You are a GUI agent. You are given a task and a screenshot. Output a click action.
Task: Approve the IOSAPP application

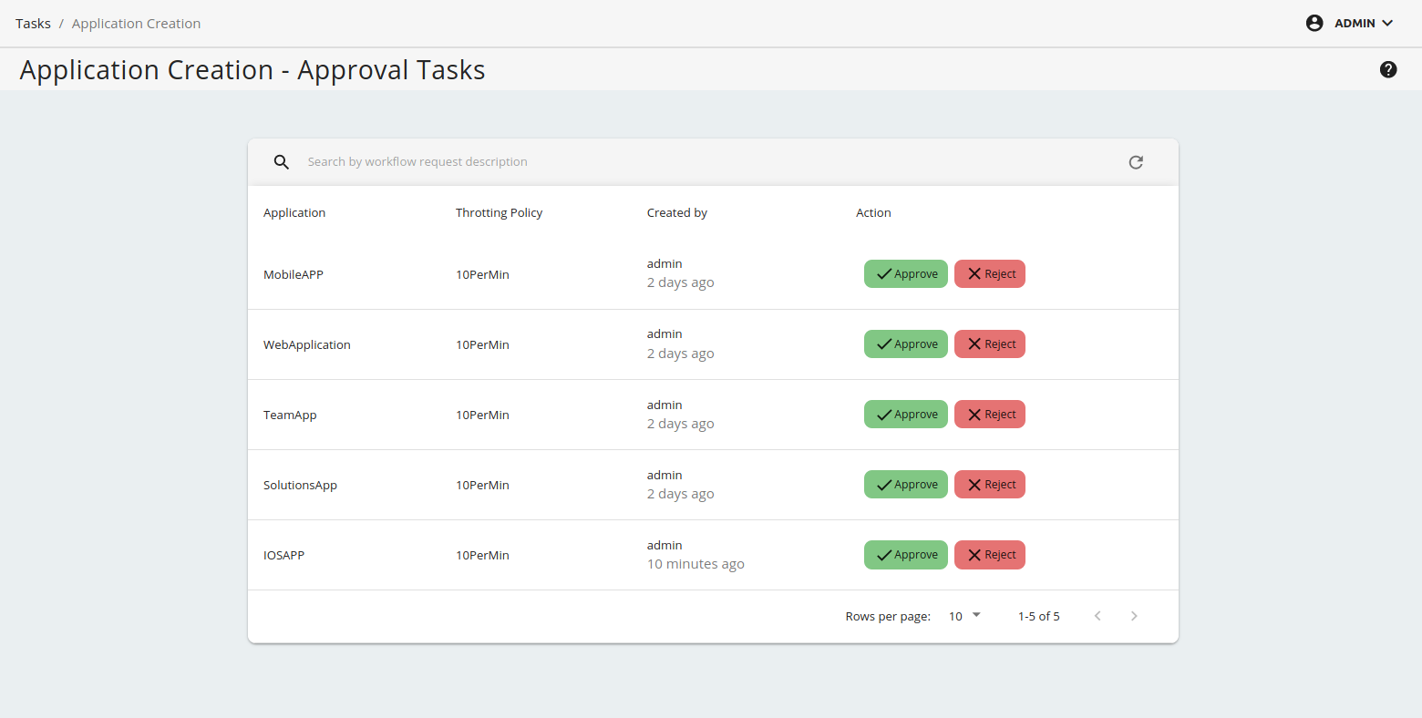[906, 555]
